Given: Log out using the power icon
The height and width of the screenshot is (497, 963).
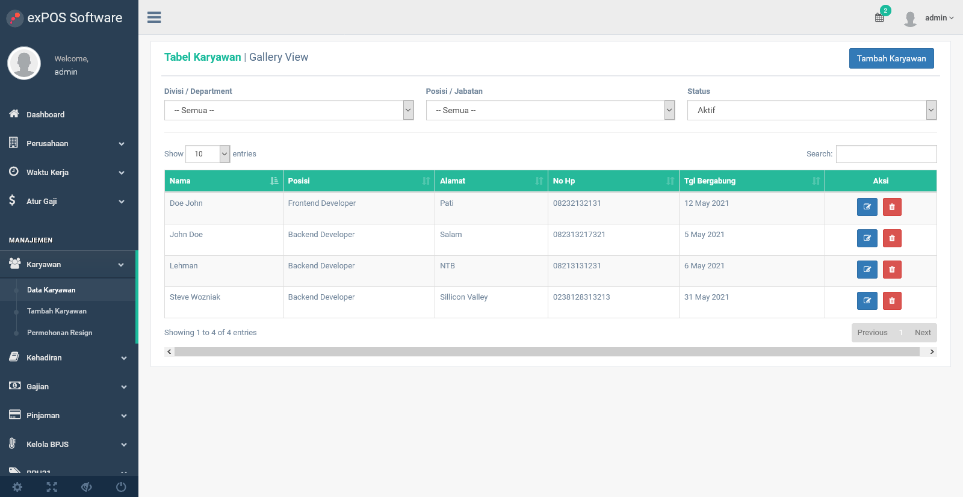Looking at the screenshot, I should [121, 487].
